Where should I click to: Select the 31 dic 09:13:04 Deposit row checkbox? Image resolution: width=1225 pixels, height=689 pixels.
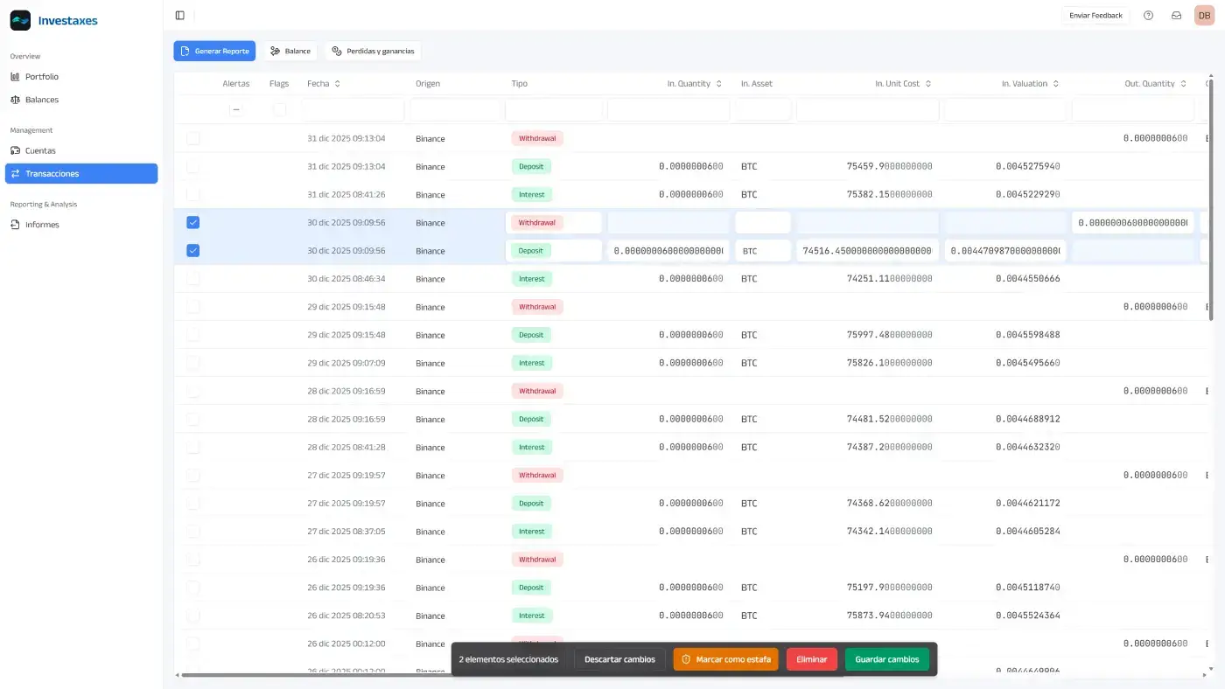coord(193,166)
